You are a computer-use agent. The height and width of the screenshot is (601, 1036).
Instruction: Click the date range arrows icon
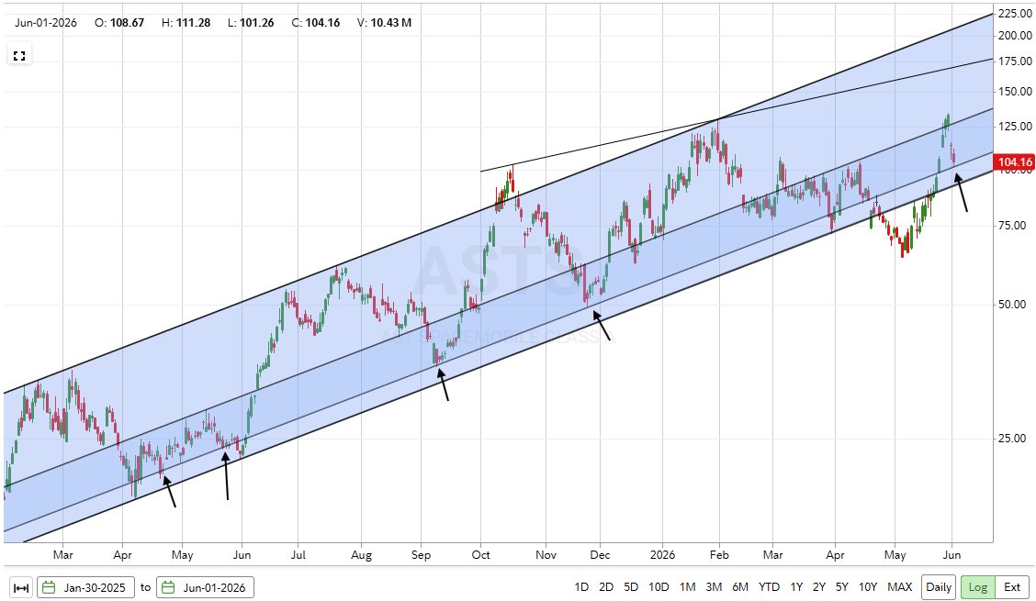(21, 587)
